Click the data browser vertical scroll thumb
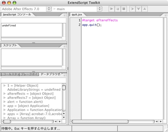 point(64,88)
